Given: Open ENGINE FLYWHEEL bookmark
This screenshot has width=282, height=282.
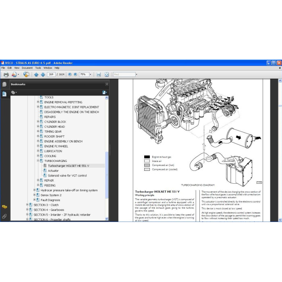Looking at the screenshot, I should (x=56, y=146).
